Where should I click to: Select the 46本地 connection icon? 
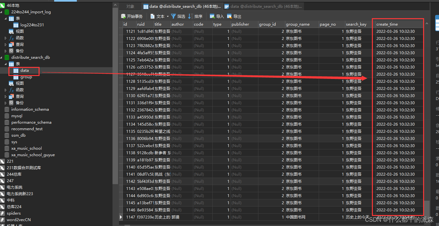(x=3, y=5)
